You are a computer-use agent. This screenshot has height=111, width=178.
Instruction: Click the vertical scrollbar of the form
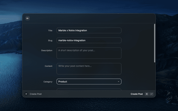155,43
